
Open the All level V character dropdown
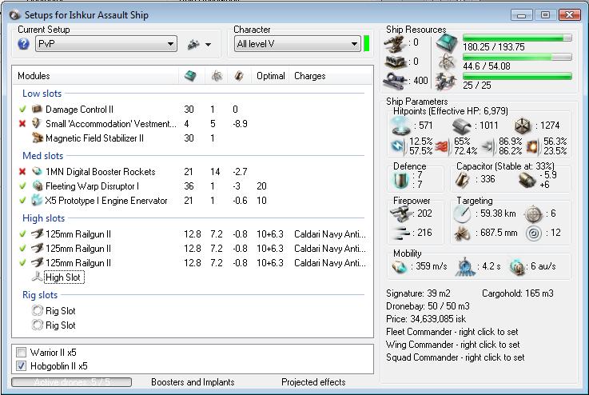[x=297, y=44]
